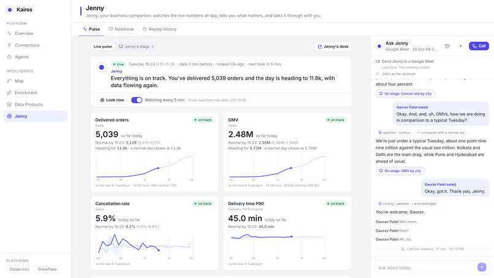Click the Kairos logo icon

pyautogui.click(x=10, y=10)
